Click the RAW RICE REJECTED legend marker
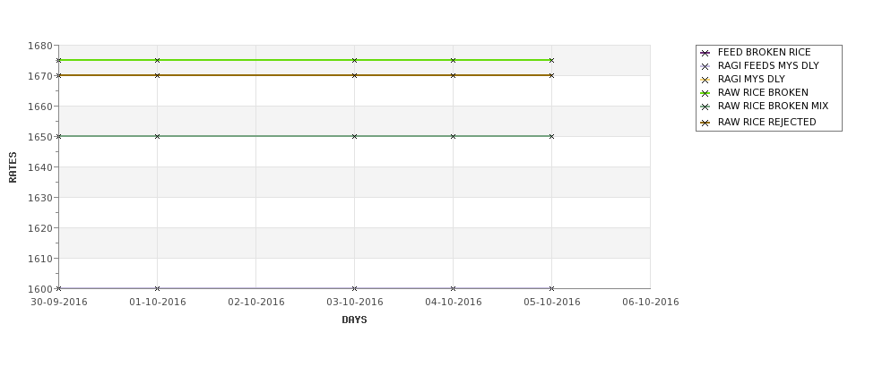Viewport: 874px width, 384px height. tap(705, 123)
